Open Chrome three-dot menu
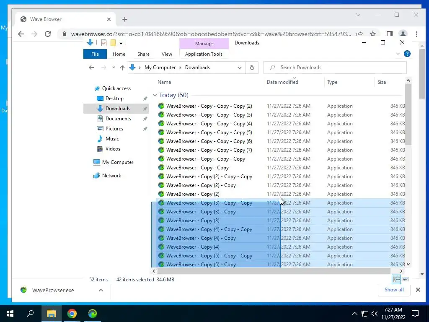The height and width of the screenshot is (322, 429). pyautogui.click(x=416, y=34)
